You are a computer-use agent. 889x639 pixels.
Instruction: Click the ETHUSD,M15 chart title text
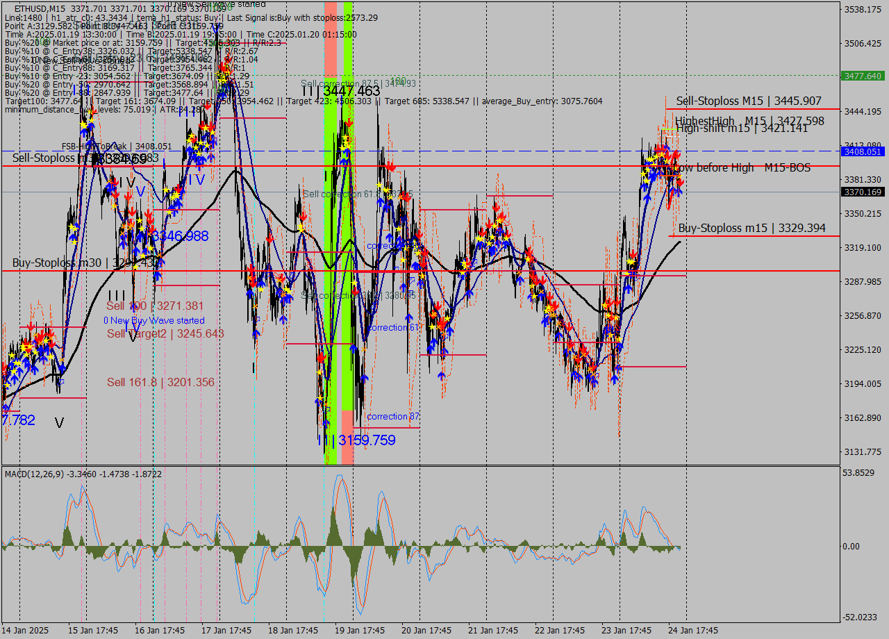pos(40,8)
